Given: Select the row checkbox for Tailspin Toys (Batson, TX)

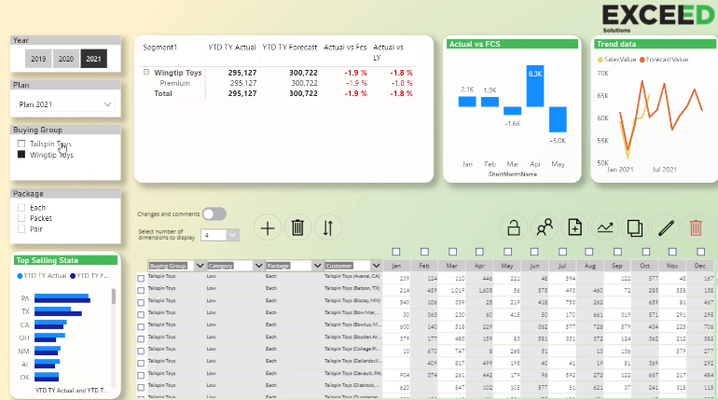Looking at the screenshot, I should [x=141, y=290].
